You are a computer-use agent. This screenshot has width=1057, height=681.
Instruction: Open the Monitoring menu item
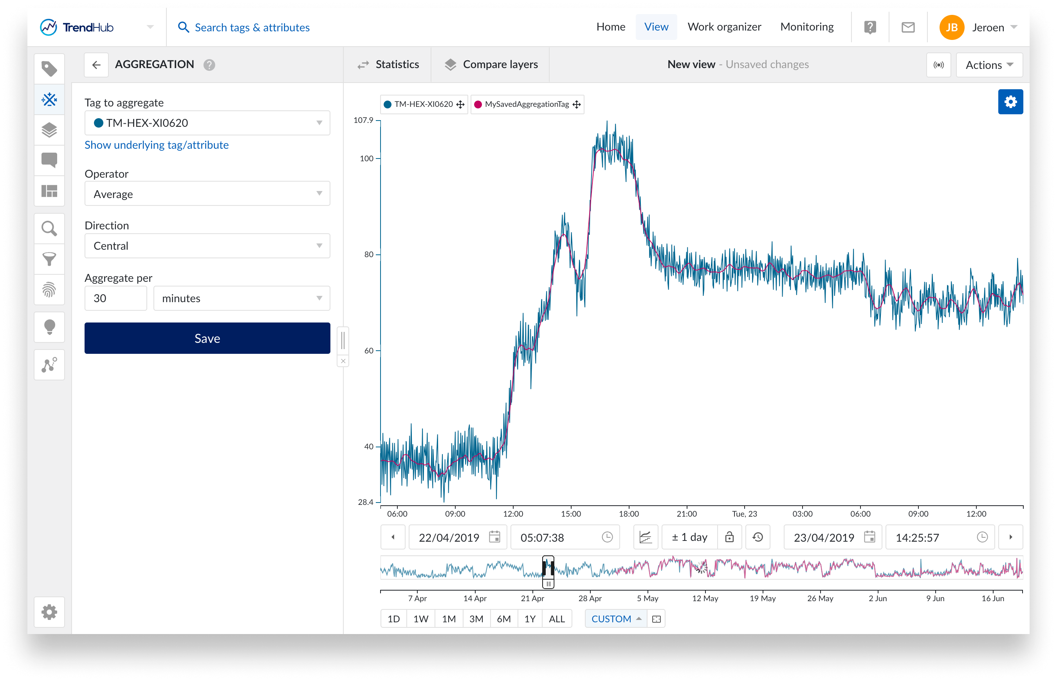(x=807, y=27)
